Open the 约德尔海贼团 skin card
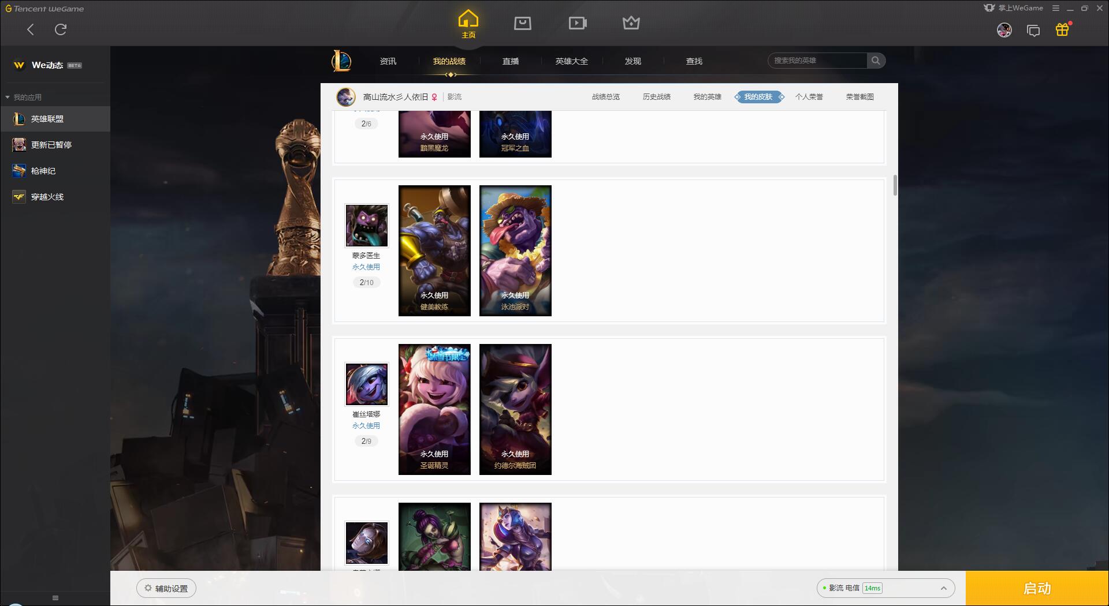Screen dimensions: 1109x606 pos(515,409)
